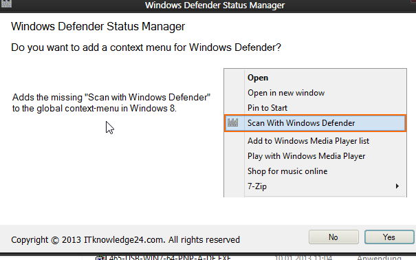Click the window title bar text

[x=215, y=5]
